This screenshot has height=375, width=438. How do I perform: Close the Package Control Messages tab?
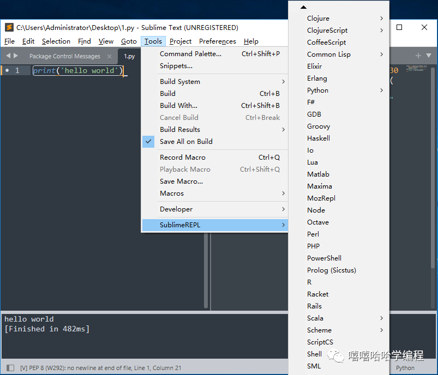109,56
